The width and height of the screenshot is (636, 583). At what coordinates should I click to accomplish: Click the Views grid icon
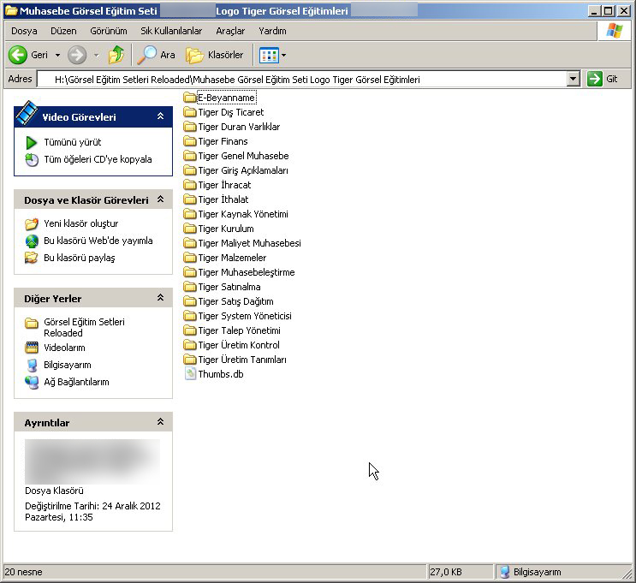coord(269,55)
